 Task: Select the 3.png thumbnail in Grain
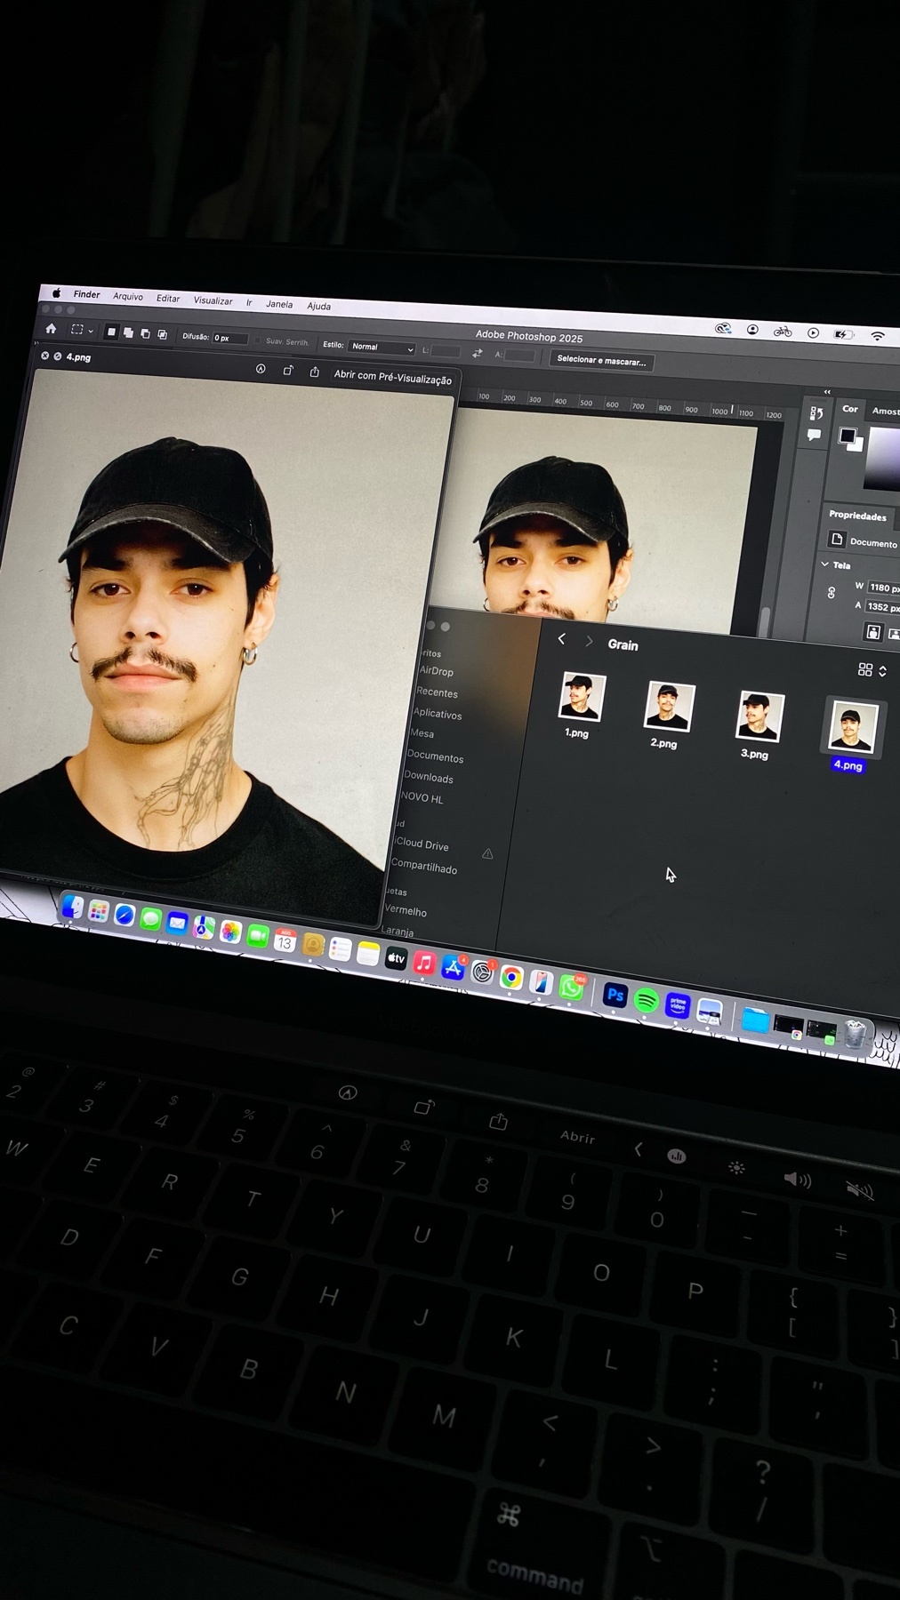(x=760, y=716)
